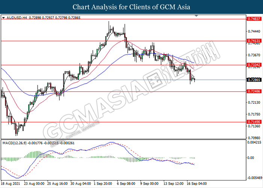Click the 9 Sep 00:00 time label
This screenshot has width=263, height=188.
point(149,183)
